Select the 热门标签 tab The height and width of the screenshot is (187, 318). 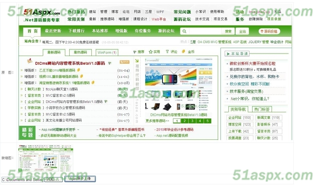(262, 109)
